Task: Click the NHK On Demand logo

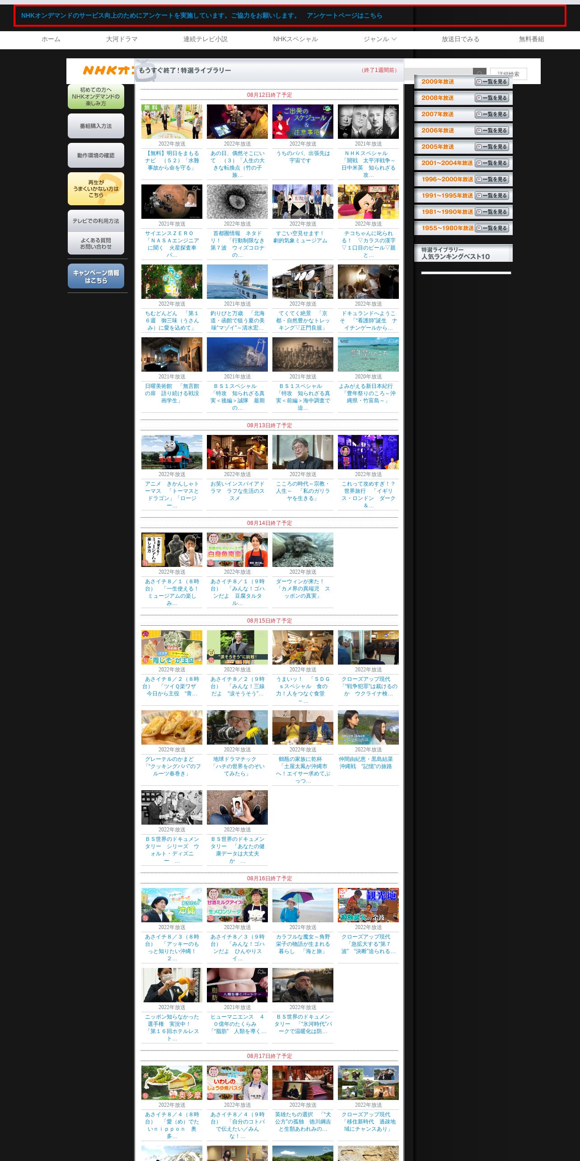Action: point(108,71)
